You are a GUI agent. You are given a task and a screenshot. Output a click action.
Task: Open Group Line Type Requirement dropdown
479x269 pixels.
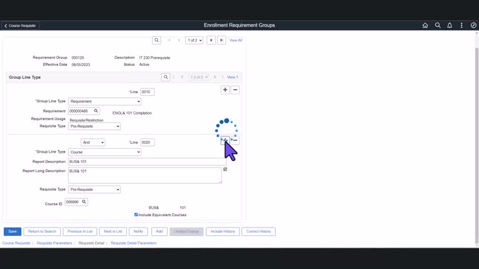point(104,102)
